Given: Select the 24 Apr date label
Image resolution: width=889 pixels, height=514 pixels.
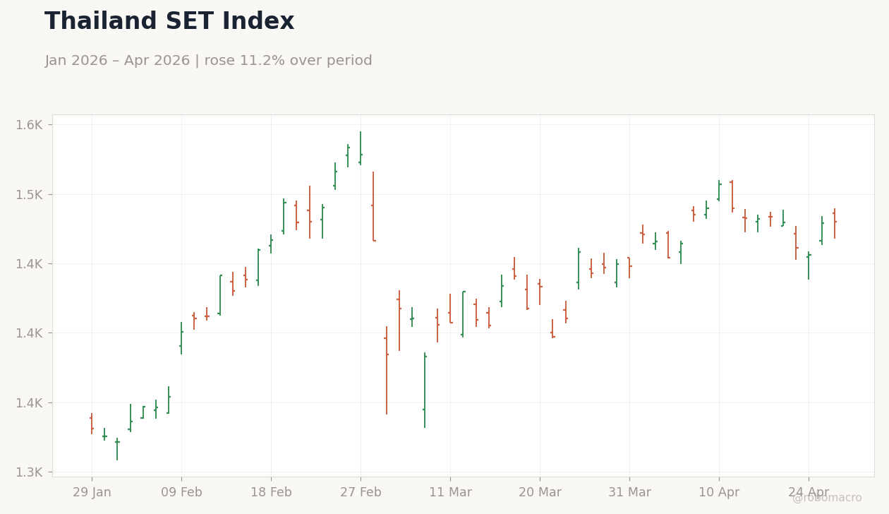Looking at the screenshot, I should click(809, 493).
